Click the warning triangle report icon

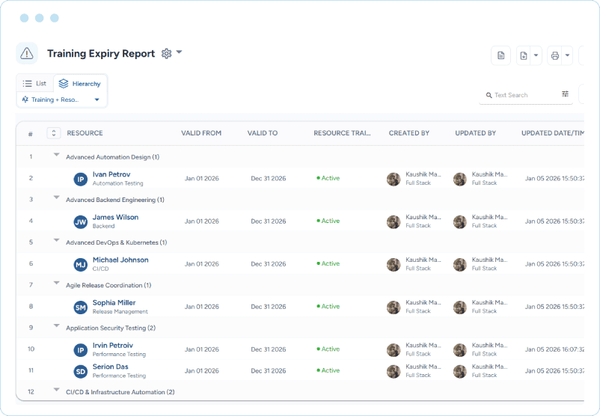[27, 53]
